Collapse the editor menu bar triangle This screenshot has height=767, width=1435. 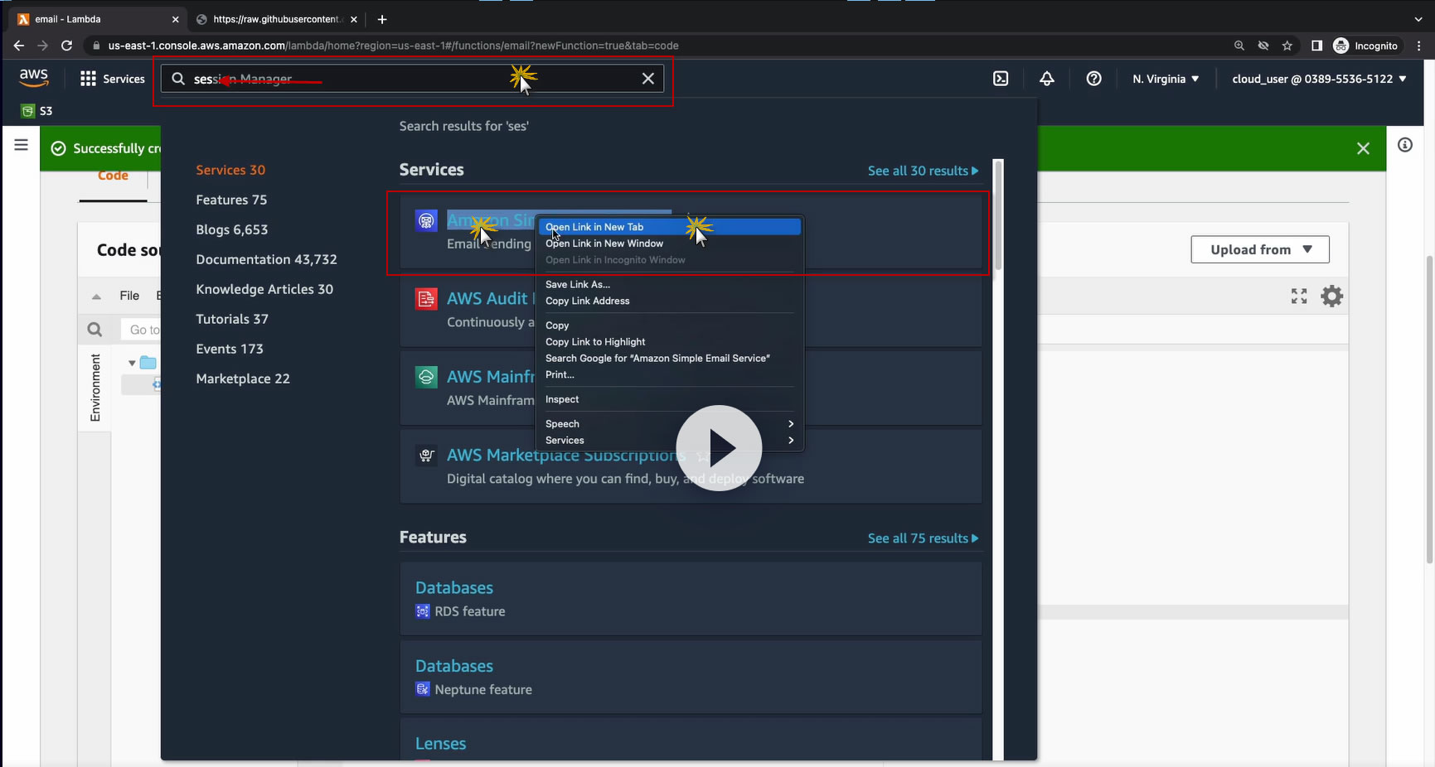(96, 297)
